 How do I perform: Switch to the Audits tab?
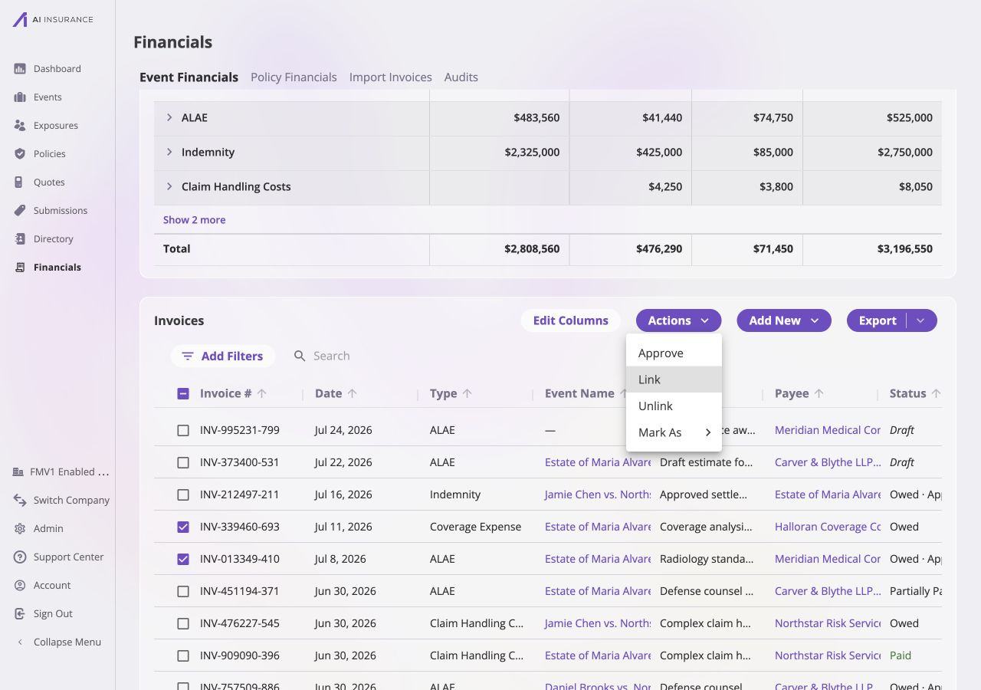[x=461, y=77]
